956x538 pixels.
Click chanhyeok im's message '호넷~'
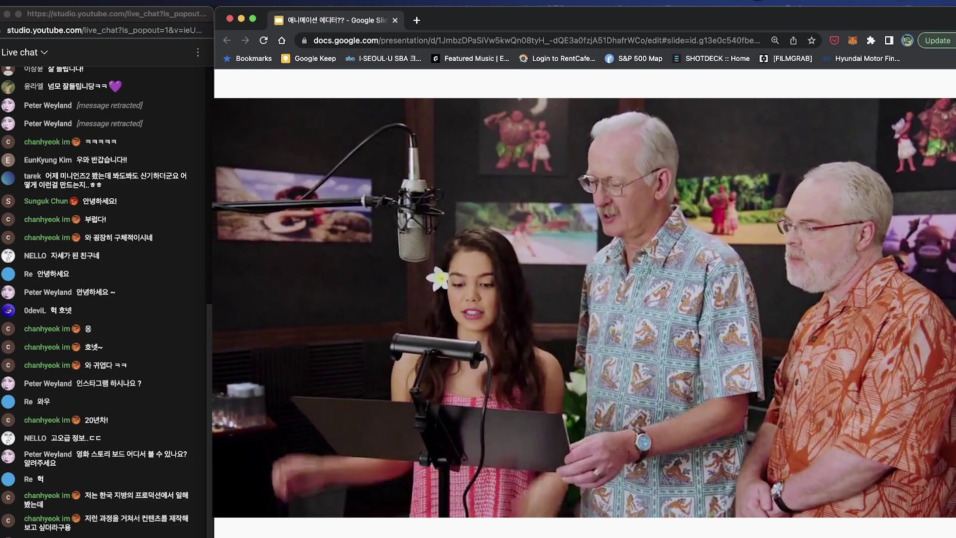tap(94, 347)
